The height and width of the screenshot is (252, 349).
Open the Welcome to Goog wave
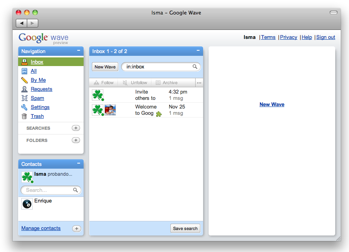pos(146,110)
